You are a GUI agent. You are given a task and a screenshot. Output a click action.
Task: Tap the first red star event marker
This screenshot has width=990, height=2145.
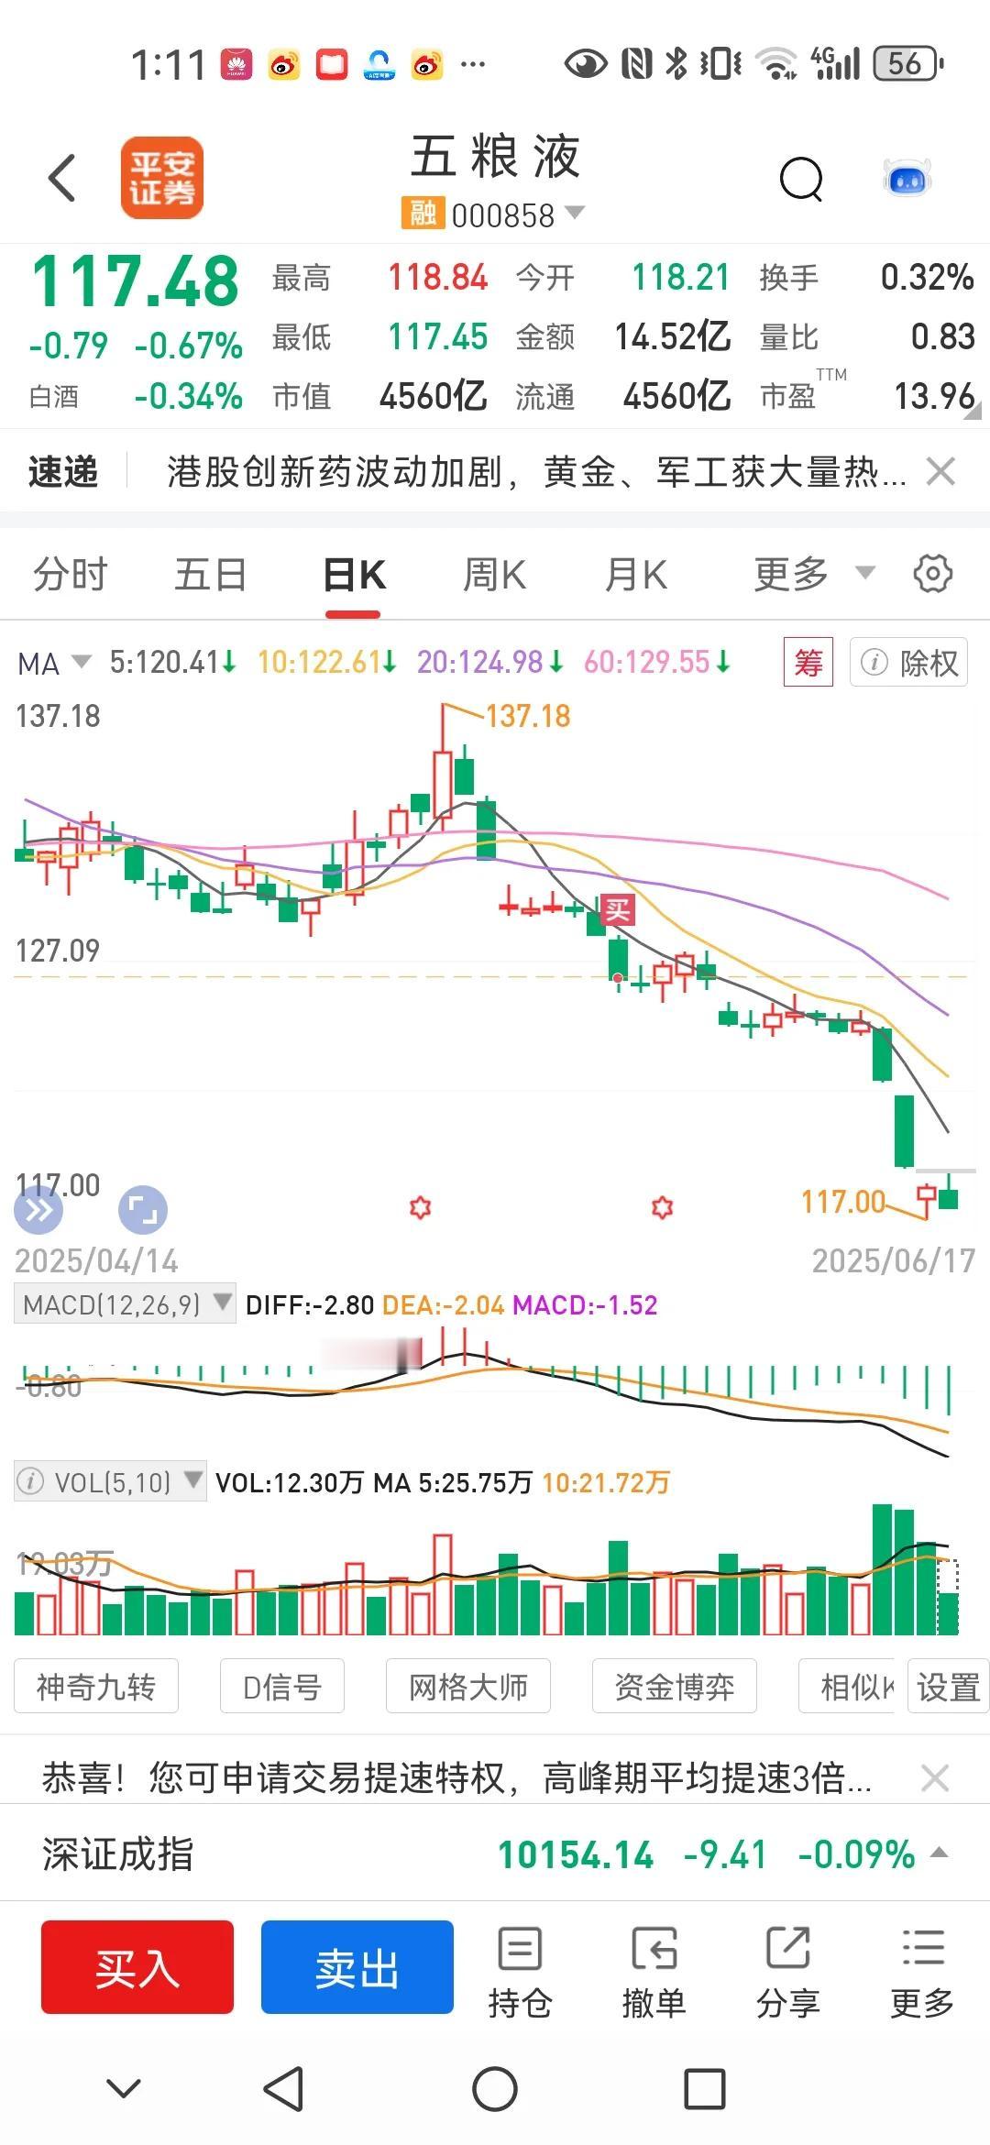tap(420, 1207)
